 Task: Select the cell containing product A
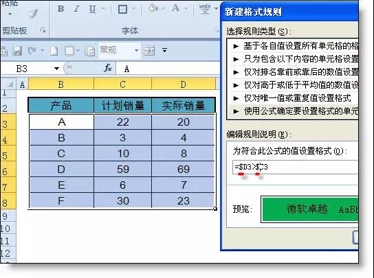pos(62,122)
